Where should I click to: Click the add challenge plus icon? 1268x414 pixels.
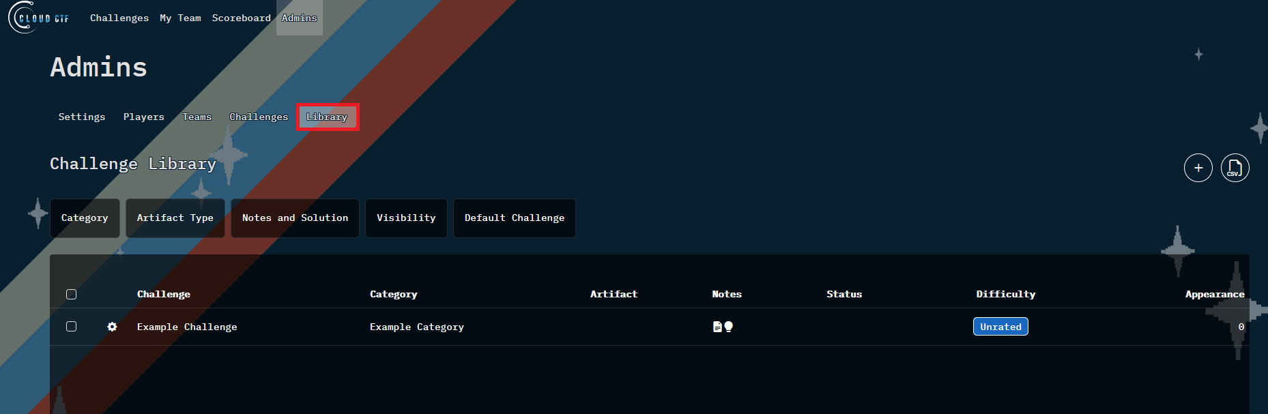point(1198,168)
